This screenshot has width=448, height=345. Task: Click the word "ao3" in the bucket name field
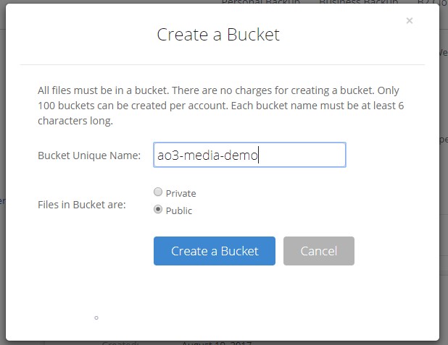coord(167,155)
